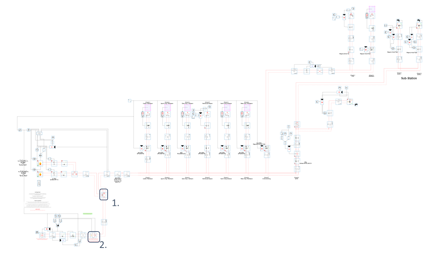Select the West wing pink hatched radiator block

pos(247,107)
